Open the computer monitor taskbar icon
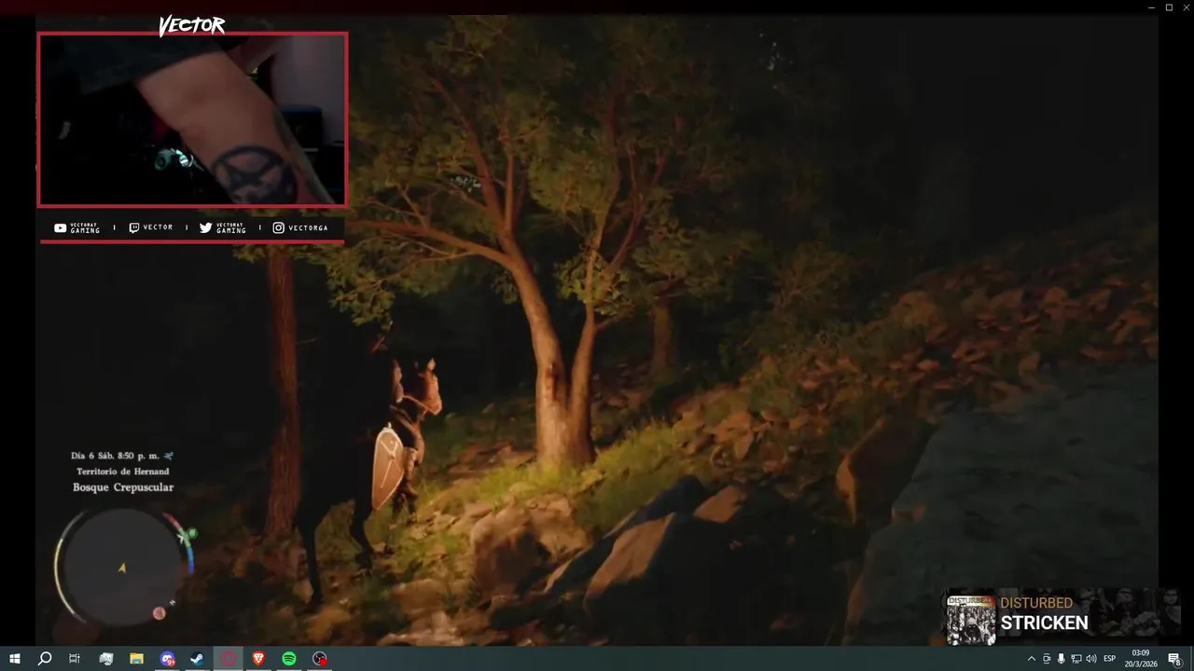Image resolution: width=1194 pixels, height=671 pixels. 105,659
